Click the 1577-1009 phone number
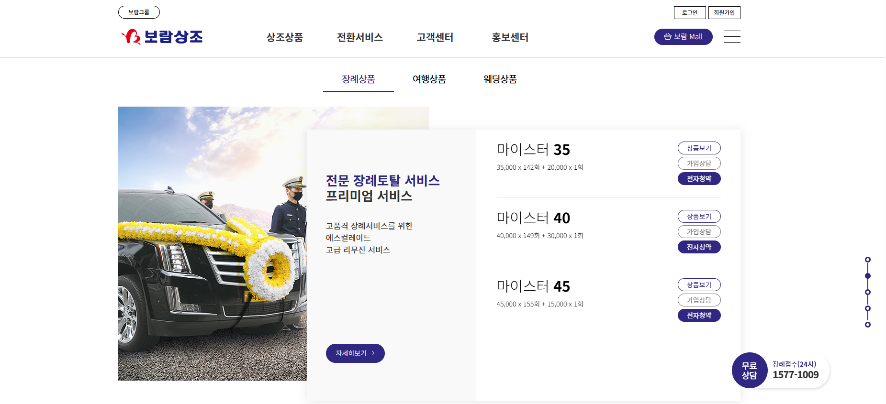886x404 pixels. coord(796,375)
